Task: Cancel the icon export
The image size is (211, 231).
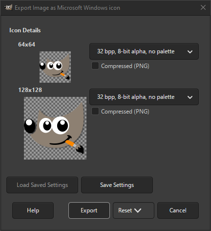Action: pyautogui.click(x=178, y=210)
